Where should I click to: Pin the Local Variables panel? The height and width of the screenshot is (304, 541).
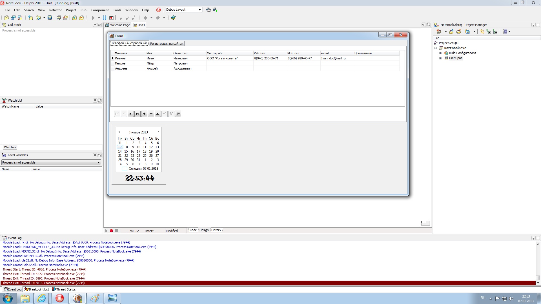pos(95,155)
